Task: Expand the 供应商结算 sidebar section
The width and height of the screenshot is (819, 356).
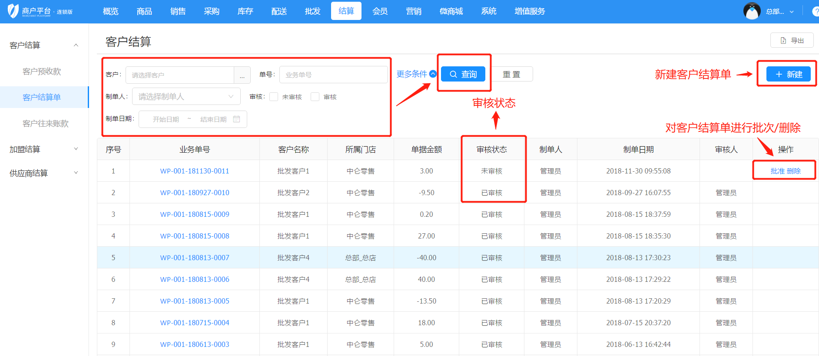Action: (x=43, y=173)
